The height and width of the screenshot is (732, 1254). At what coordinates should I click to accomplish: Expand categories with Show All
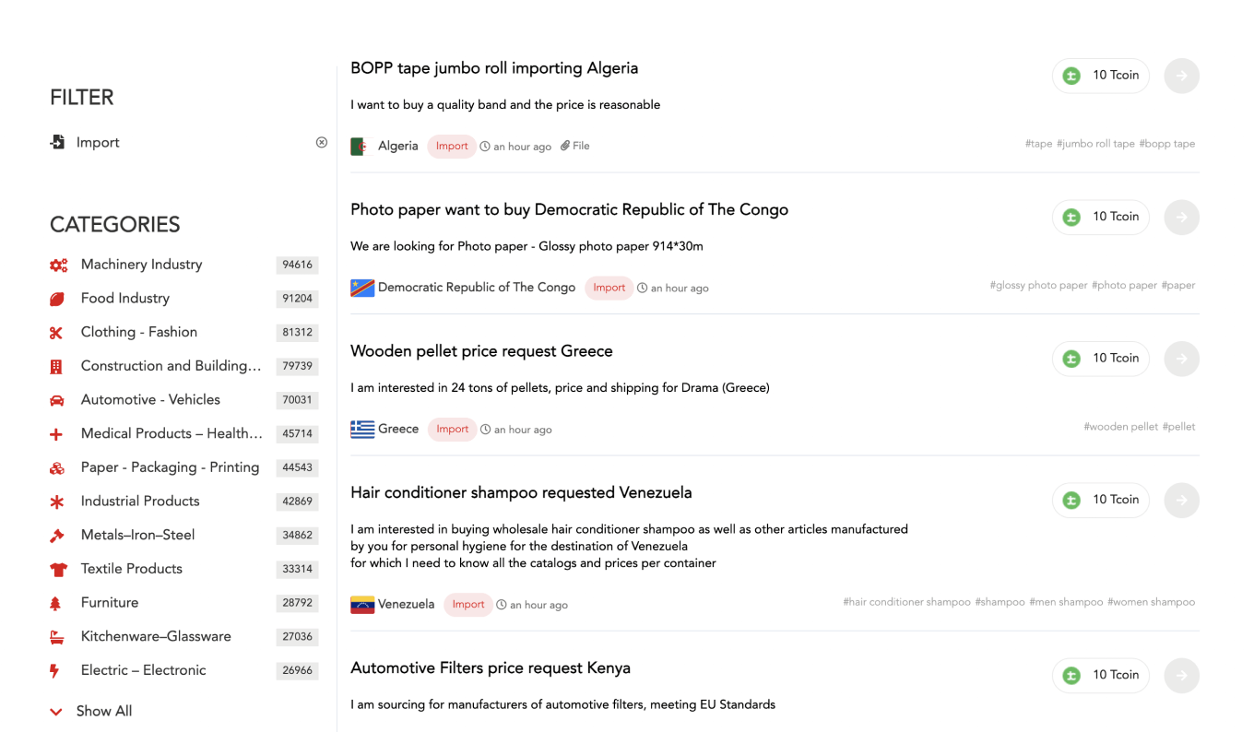pos(104,711)
